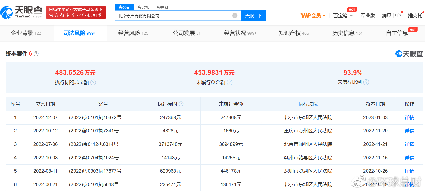Show help for 未履行总金额

pyautogui.click(x=230, y=83)
